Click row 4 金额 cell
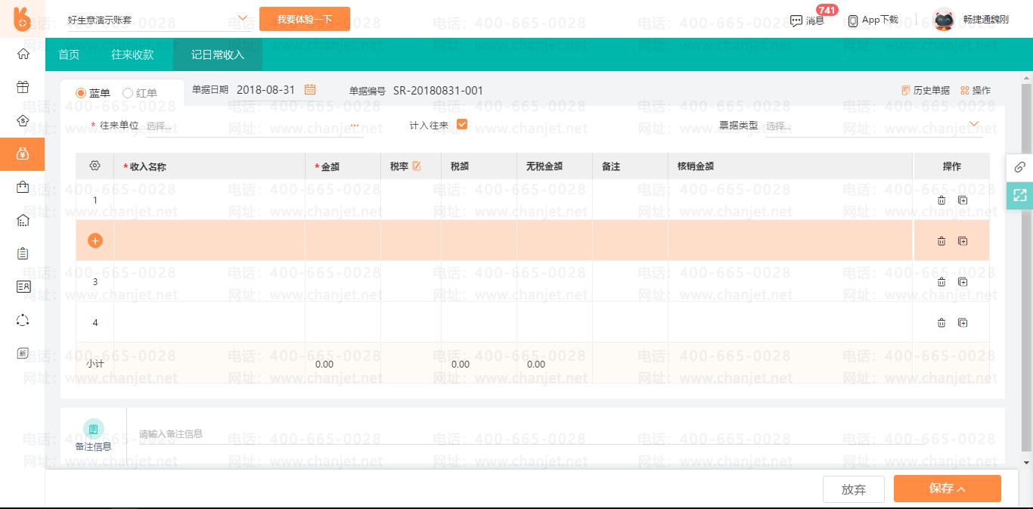This screenshot has height=509, width=1033. tap(343, 322)
